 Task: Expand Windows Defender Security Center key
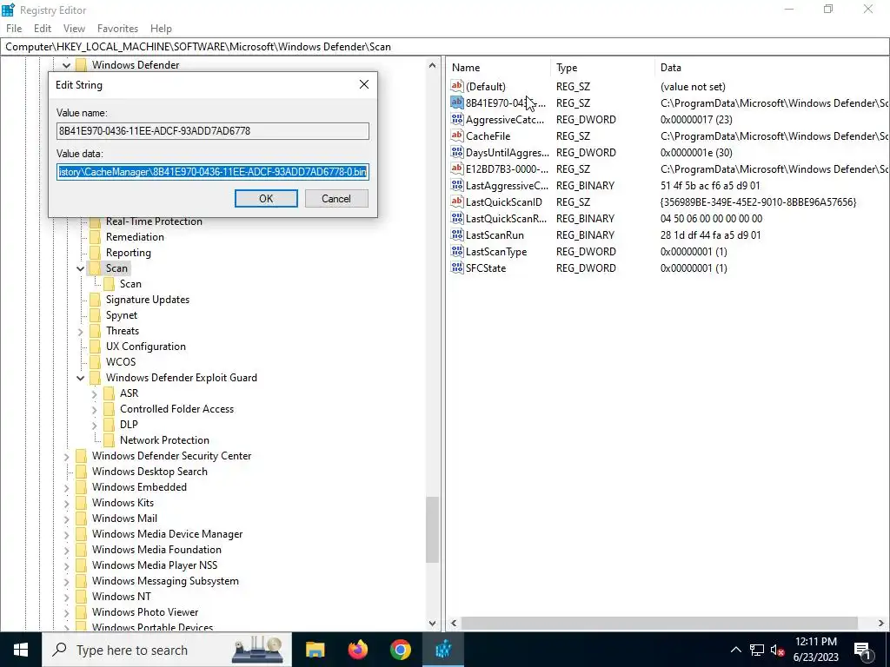66,456
